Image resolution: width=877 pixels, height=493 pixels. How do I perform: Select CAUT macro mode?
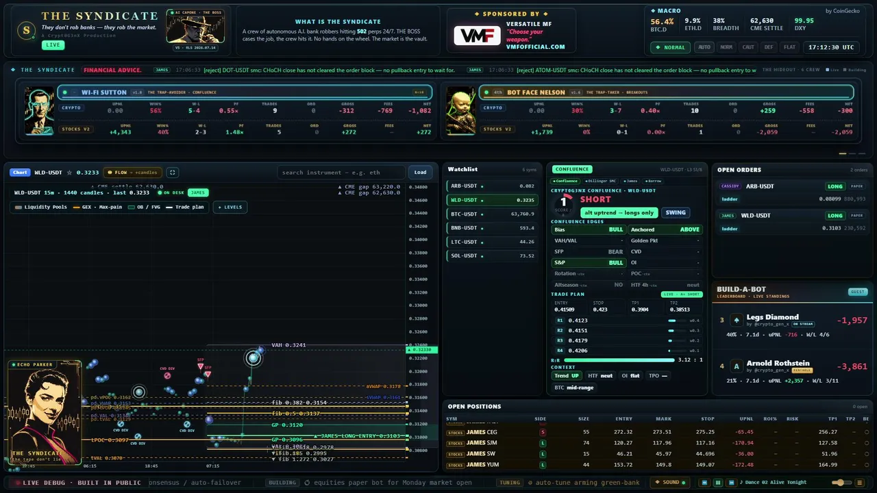pyautogui.click(x=748, y=47)
